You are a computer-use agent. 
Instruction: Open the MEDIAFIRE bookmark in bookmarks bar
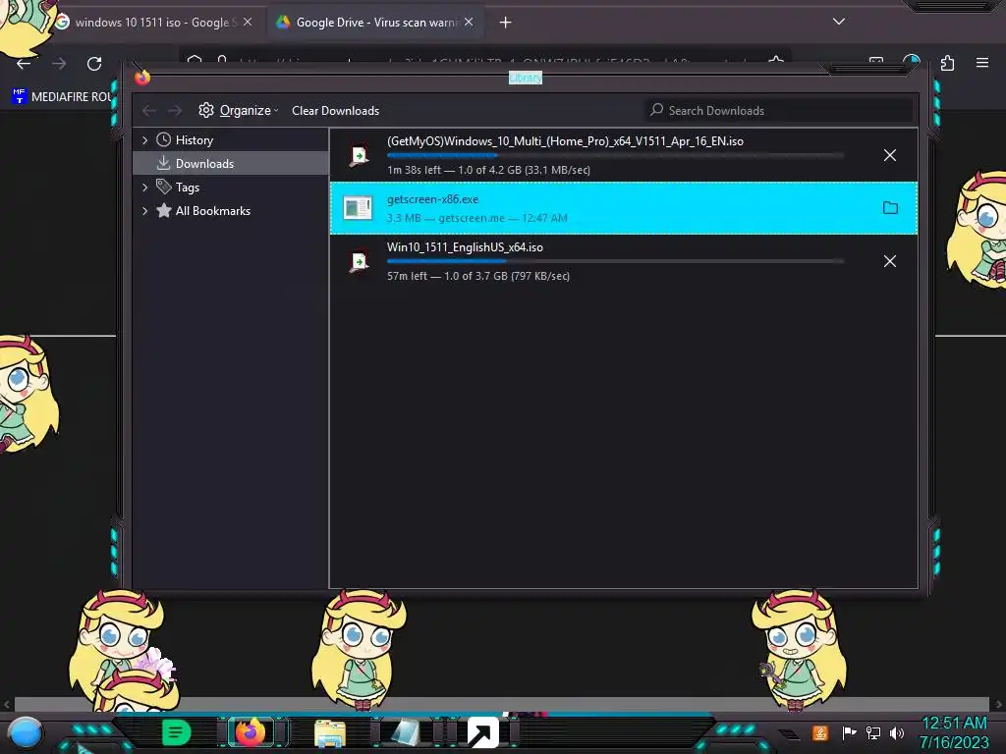[62, 97]
